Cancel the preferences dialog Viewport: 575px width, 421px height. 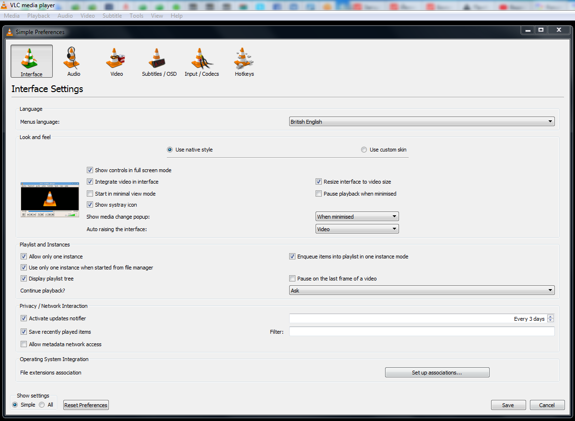(x=547, y=405)
